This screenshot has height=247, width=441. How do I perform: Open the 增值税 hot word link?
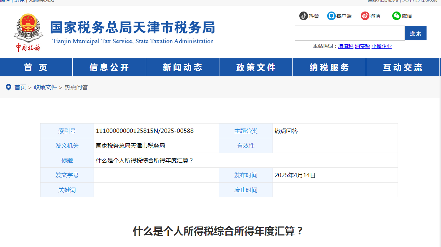tap(346, 46)
